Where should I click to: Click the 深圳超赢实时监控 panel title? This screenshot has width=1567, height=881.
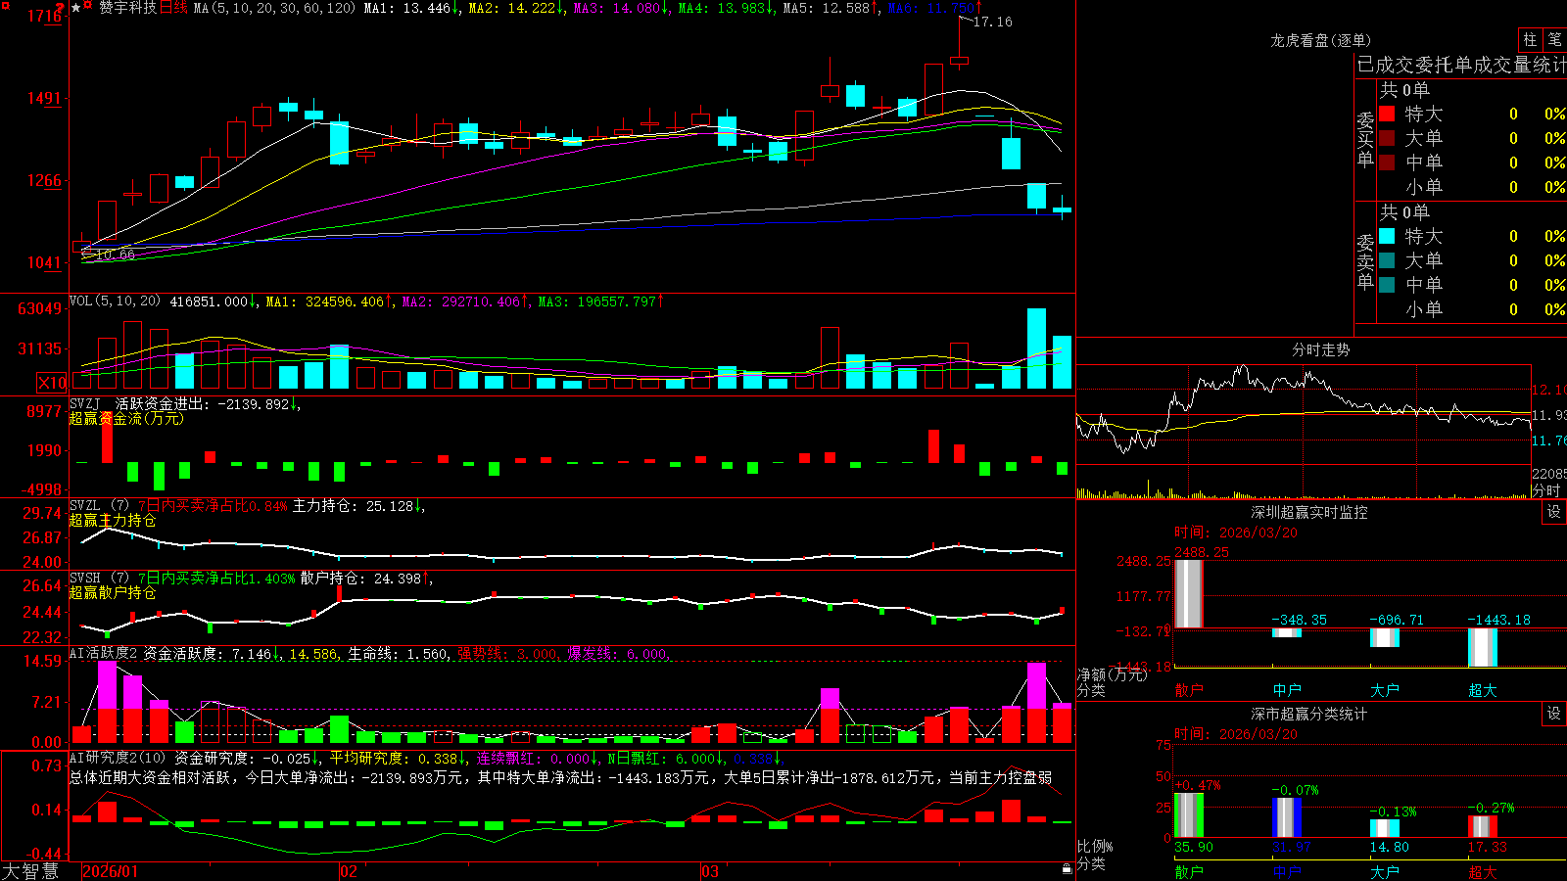(x=1308, y=512)
